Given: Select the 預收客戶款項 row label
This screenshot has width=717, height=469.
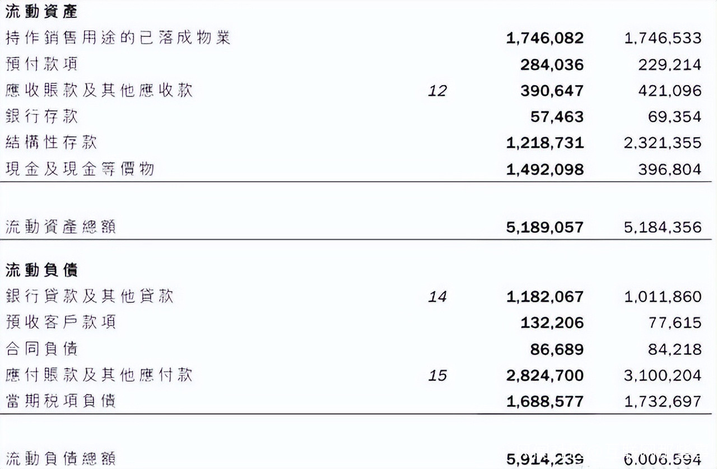Looking at the screenshot, I should coord(60,322).
